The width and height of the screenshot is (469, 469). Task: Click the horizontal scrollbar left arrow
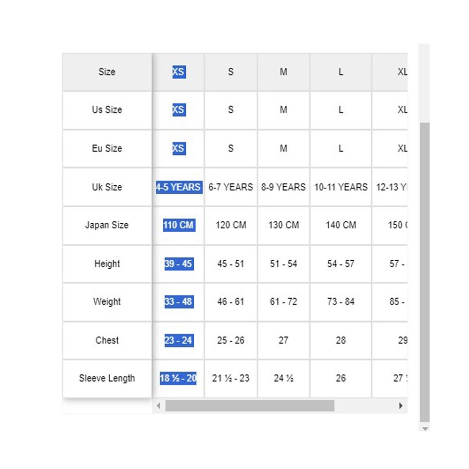[x=159, y=406]
